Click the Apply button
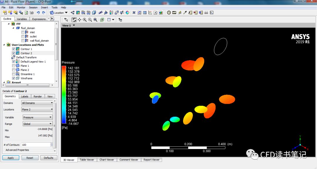This screenshot has width=317, height=169. (11, 158)
